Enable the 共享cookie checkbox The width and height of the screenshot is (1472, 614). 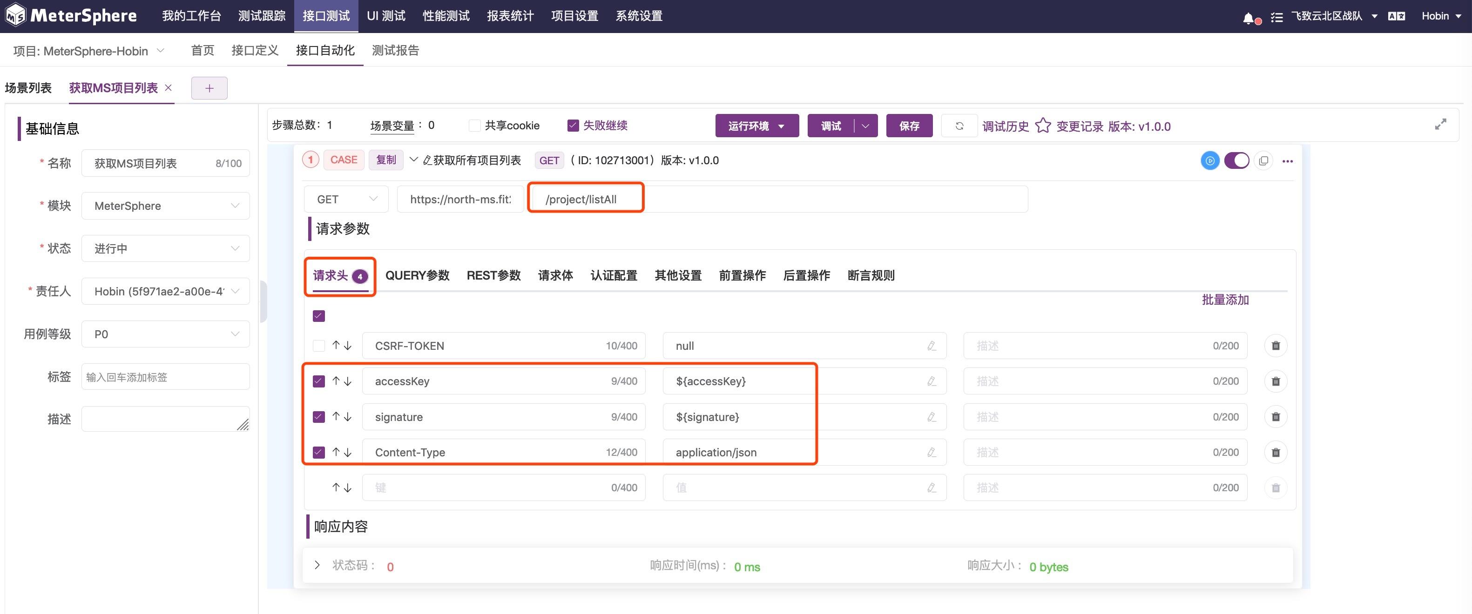click(x=474, y=125)
